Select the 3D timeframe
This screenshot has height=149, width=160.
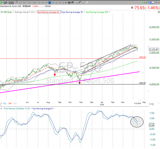pos(53,3)
